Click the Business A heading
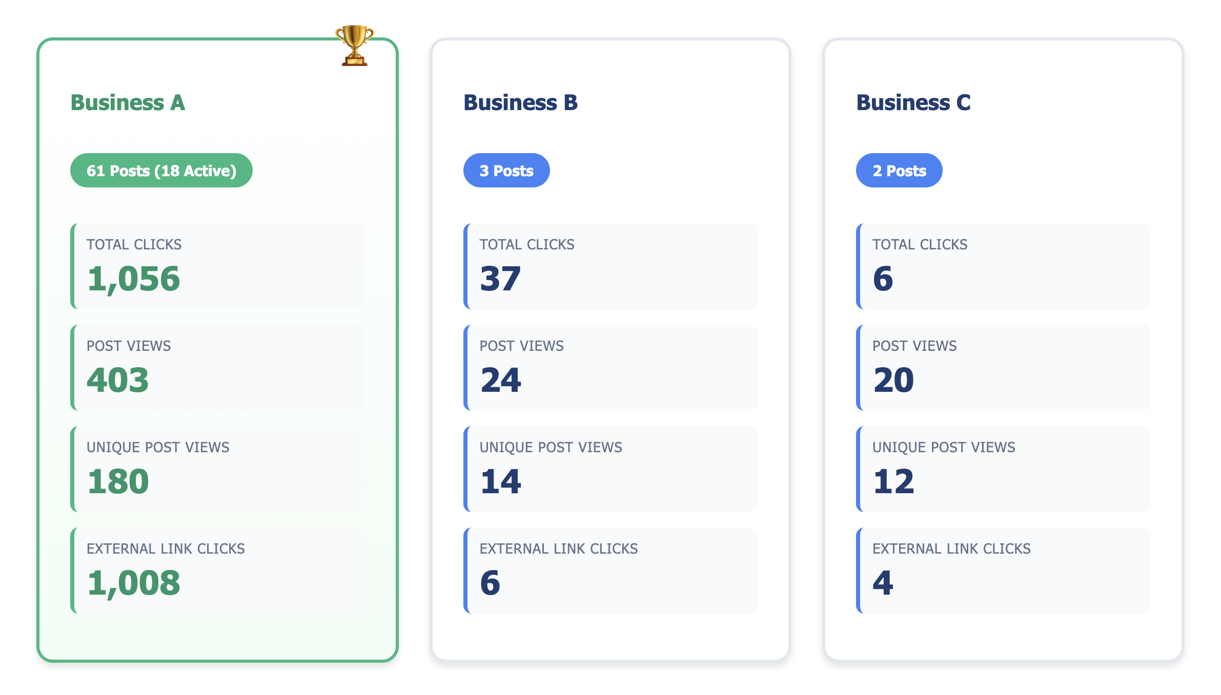Viewport: 1221px width, 695px height. 128,102
